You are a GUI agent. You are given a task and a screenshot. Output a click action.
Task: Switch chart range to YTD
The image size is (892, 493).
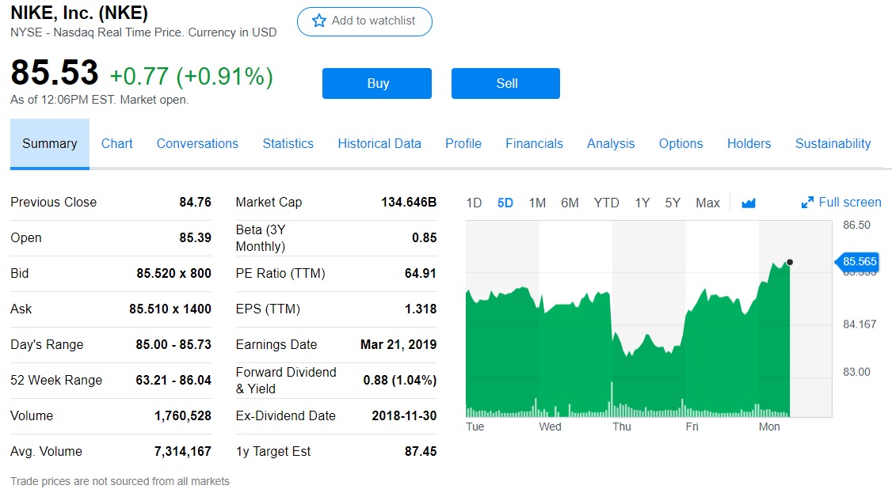pos(606,203)
